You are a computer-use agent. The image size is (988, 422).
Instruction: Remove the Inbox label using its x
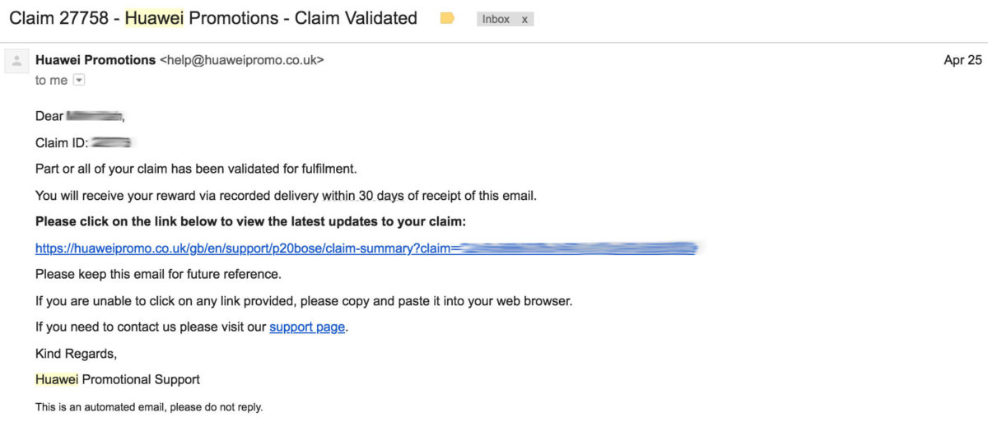(x=524, y=19)
